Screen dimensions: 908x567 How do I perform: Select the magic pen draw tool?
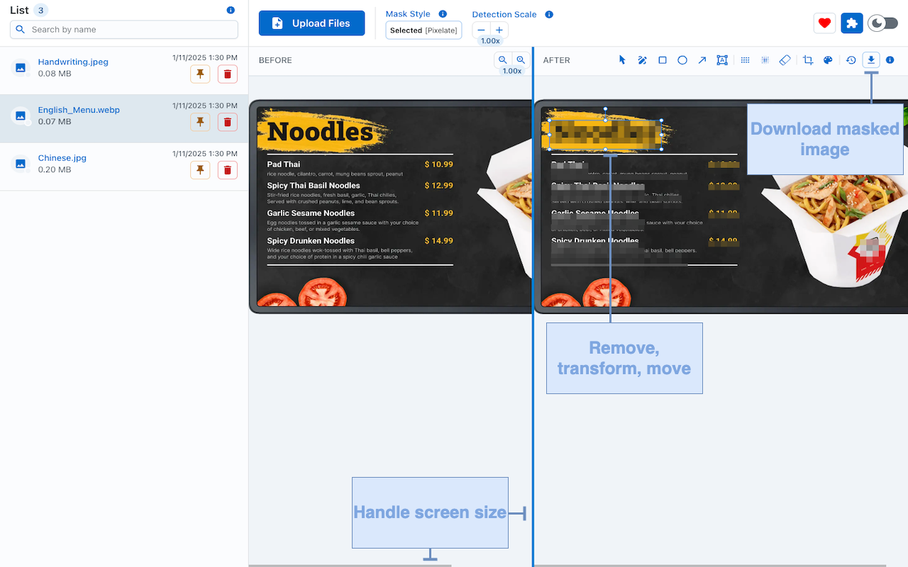click(x=642, y=60)
